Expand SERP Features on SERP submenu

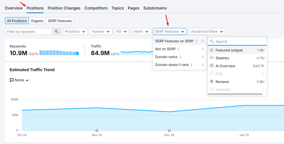(180, 41)
